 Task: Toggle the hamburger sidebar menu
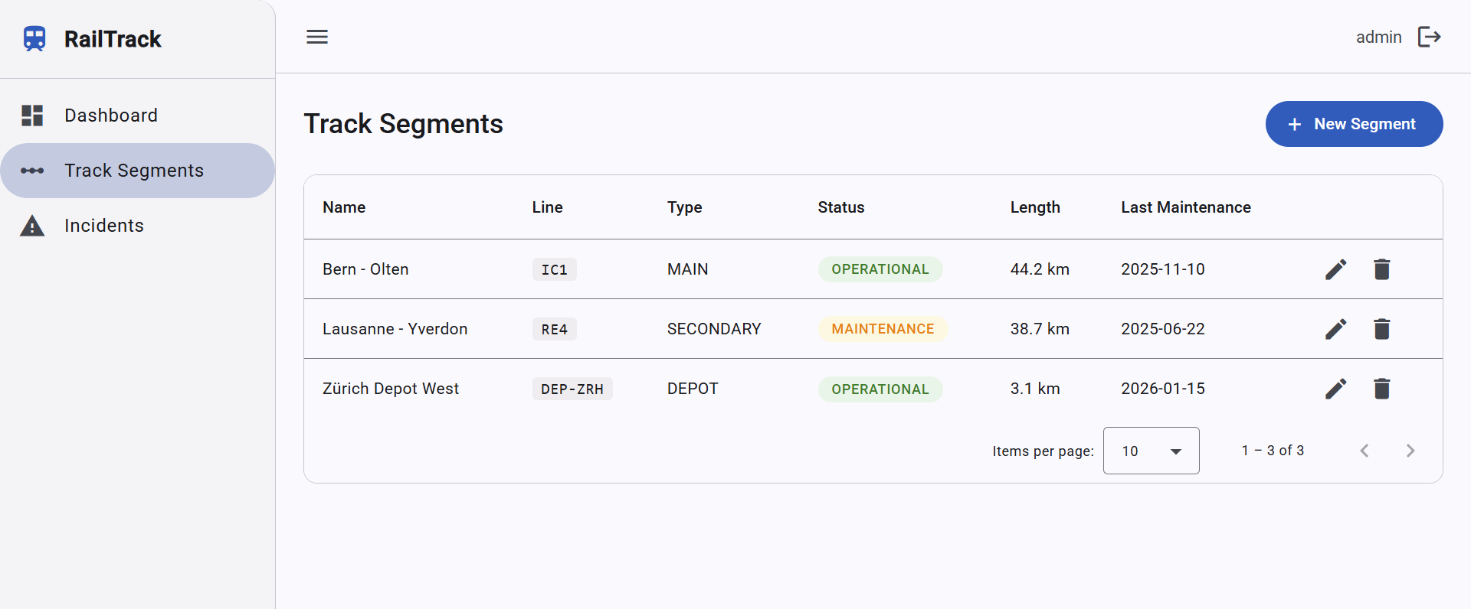317,37
